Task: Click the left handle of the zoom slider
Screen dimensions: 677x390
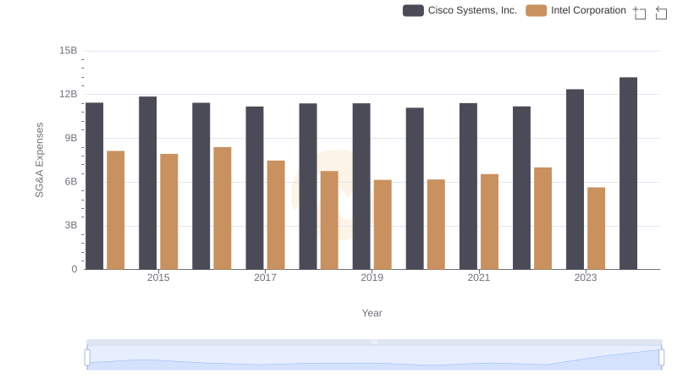Action: coord(87,358)
